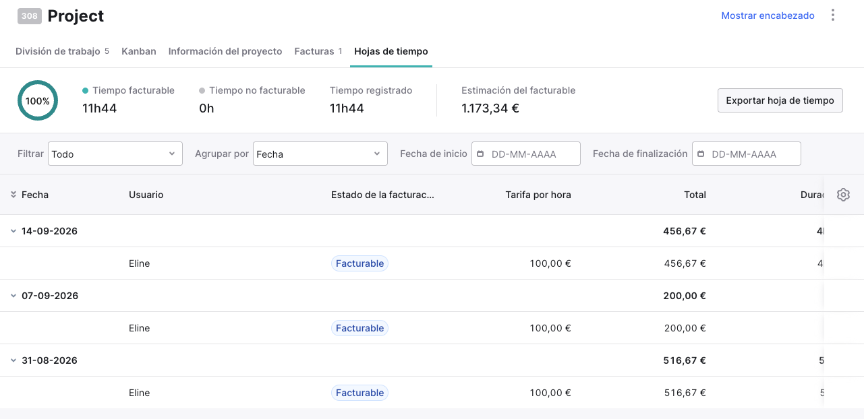The height and width of the screenshot is (419, 864).
Task: Click calendar icon in Fecha de inicio
Action: click(480, 154)
